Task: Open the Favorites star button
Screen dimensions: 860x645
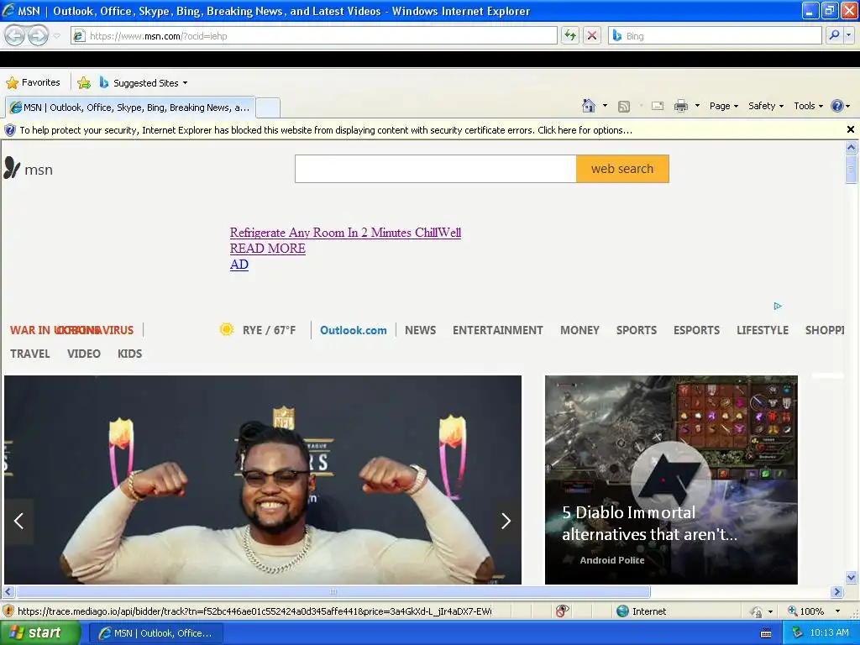Action: click(34, 83)
